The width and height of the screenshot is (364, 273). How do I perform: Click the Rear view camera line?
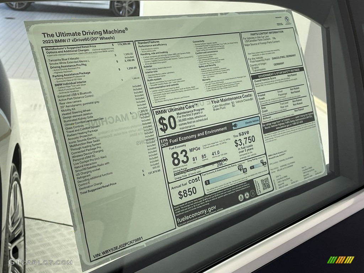click(x=70, y=102)
